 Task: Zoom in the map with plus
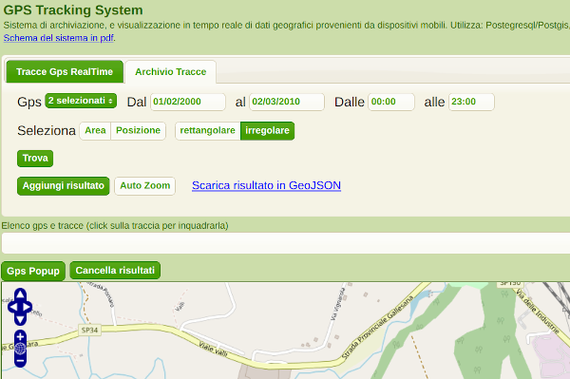tap(20, 336)
